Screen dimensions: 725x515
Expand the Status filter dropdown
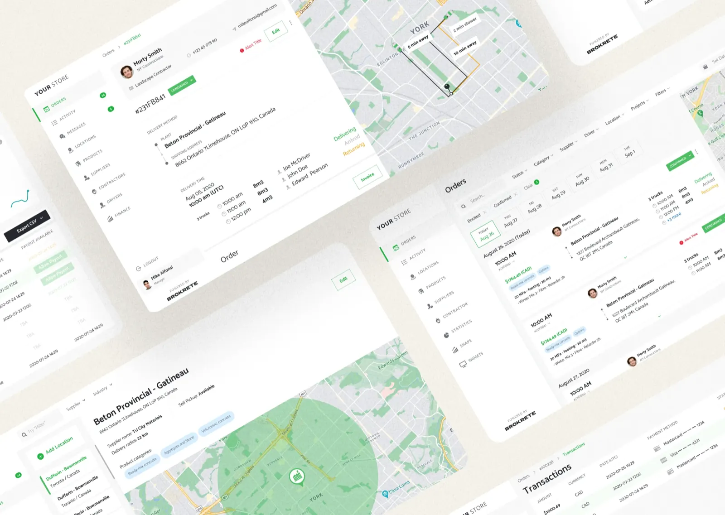519,173
